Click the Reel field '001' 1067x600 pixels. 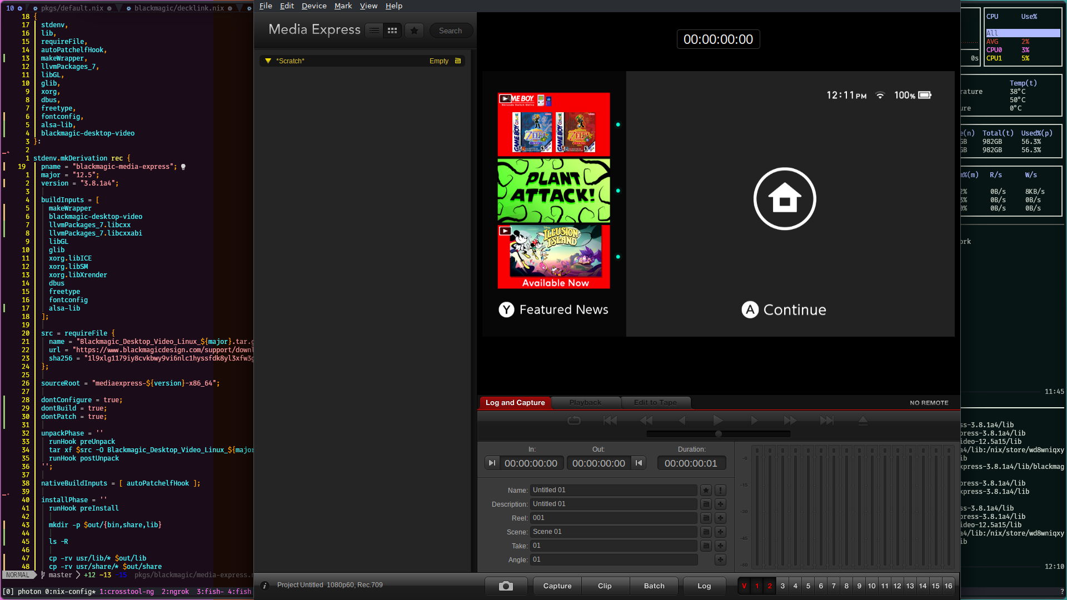614,518
